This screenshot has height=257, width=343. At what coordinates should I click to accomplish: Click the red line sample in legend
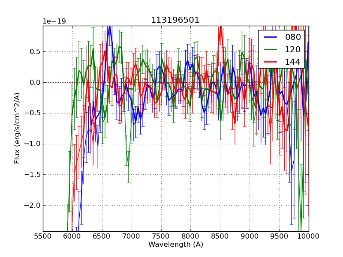271,62
